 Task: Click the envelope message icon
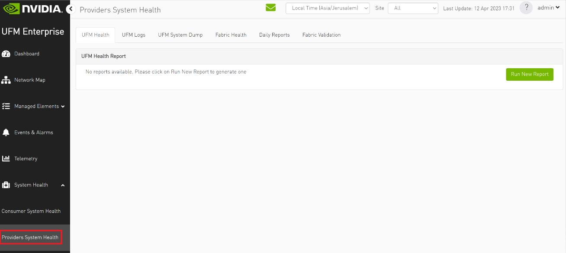click(270, 7)
